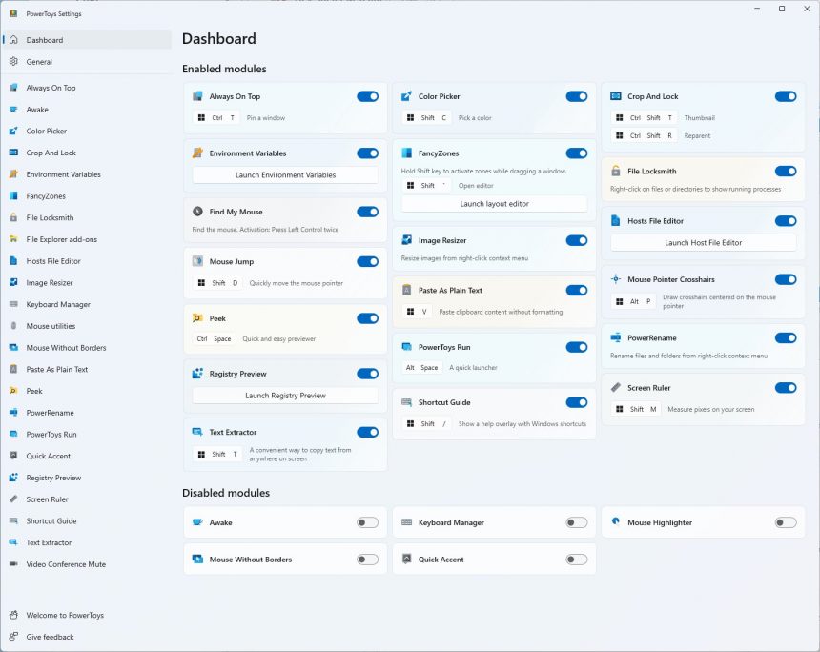This screenshot has height=652, width=820.
Task: Enable the Mouse Highlighter switch
Action: (786, 522)
